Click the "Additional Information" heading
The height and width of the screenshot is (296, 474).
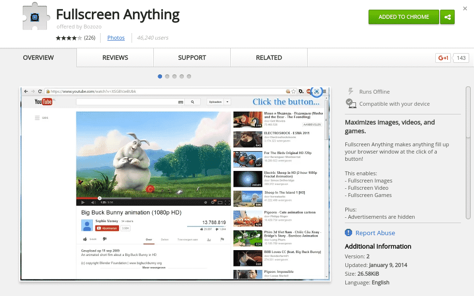[378, 247]
